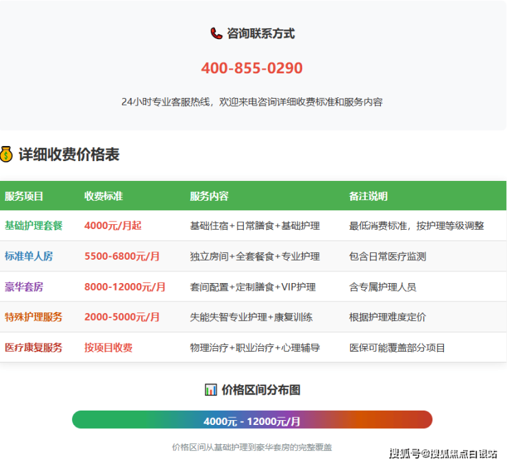Viewport: 507px width, 464px height.
Task: Select the 服务项目 column header
Action: click(24, 196)
